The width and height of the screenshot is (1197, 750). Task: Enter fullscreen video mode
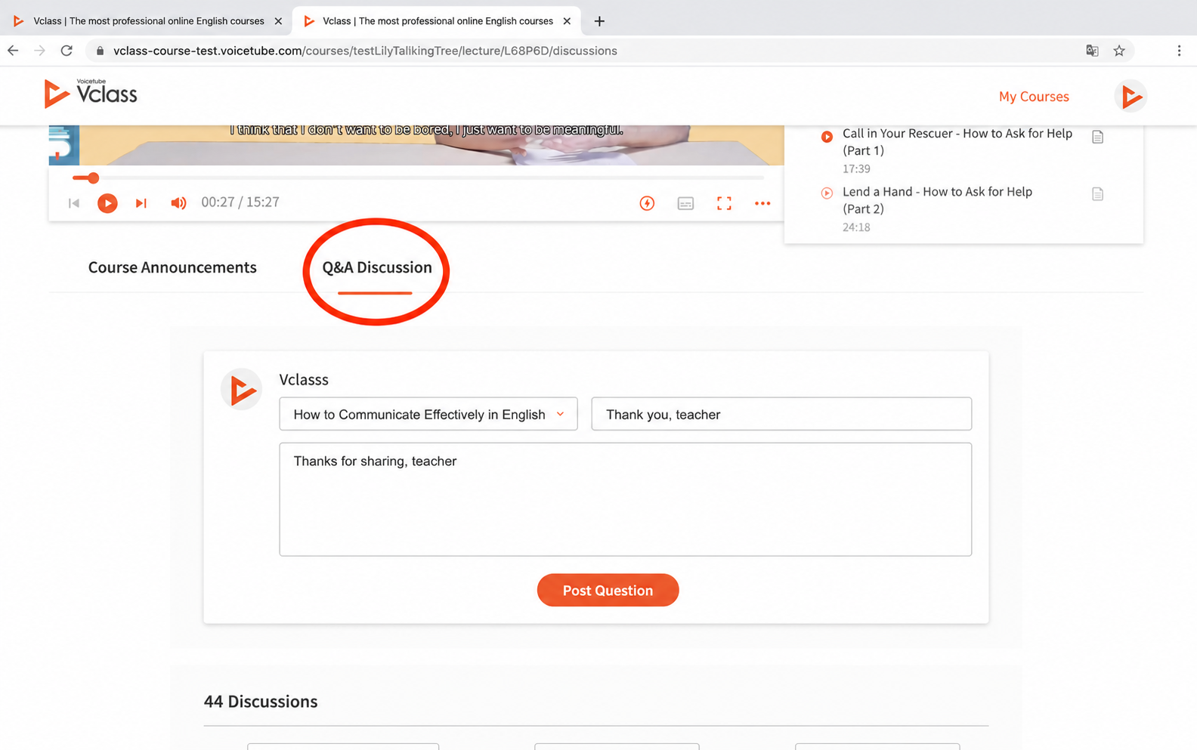724,203
